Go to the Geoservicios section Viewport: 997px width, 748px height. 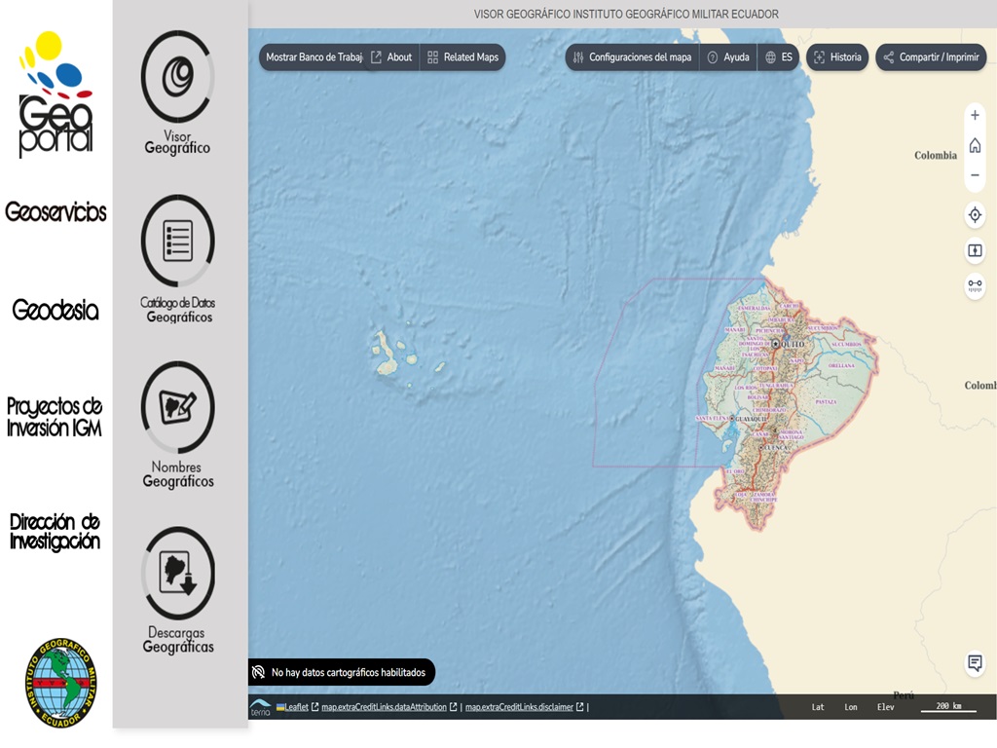[x=55, y=212]
